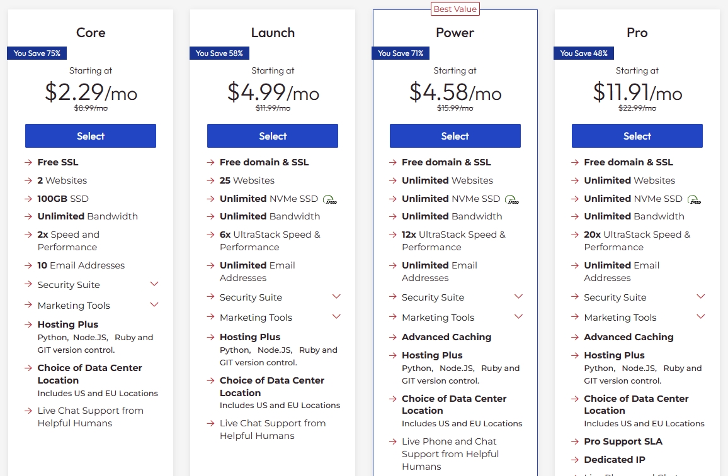728x476 pixels.
Task: Select the Launch hosting plan
Action: coord(273,136)
